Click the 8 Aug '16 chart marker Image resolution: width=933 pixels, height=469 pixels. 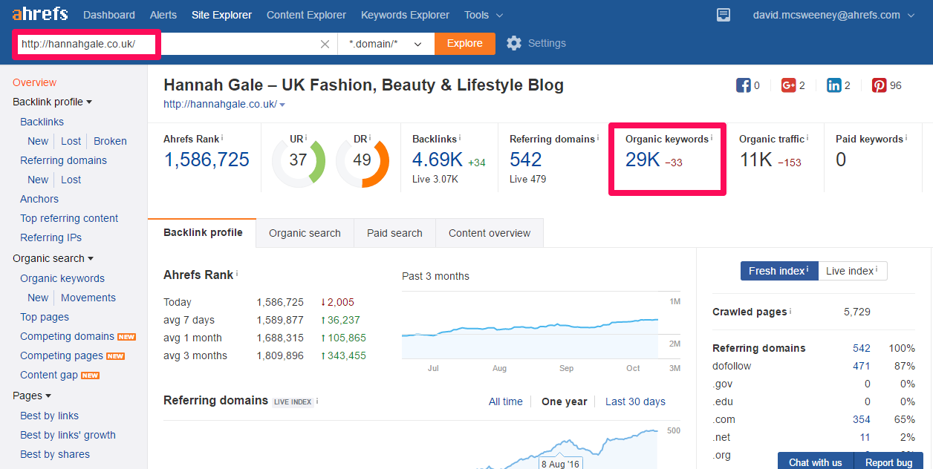point(561,464)
